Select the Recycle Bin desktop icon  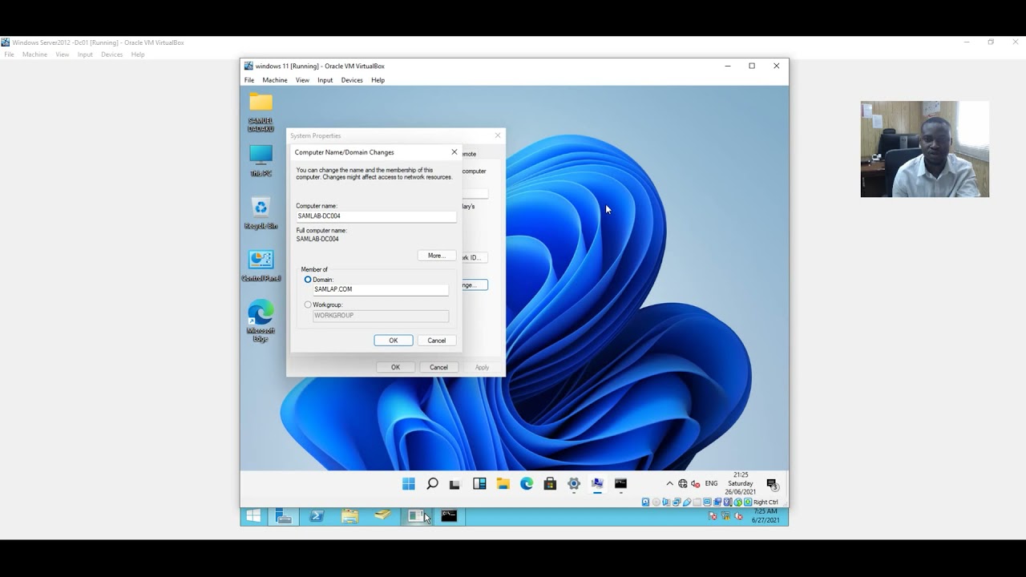[261, 213]
